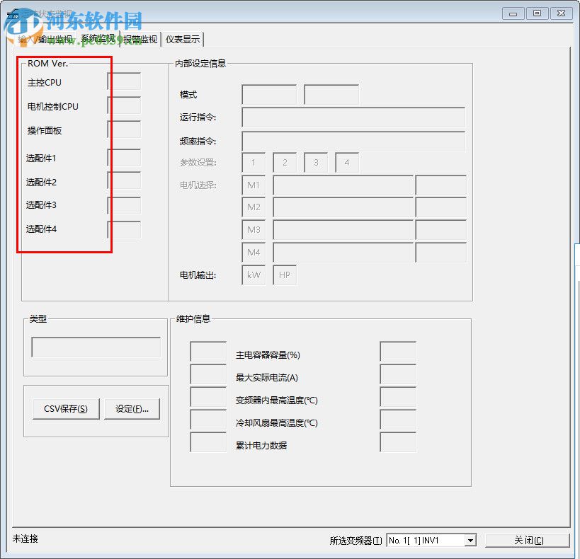Open the 仪表显示 tab
The image size is (580, 559).
182,39
